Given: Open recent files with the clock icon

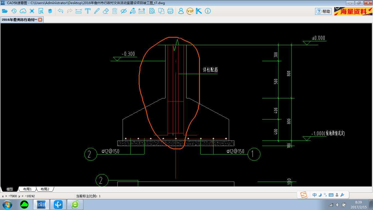Looking at the screenshot, I should pos(14,11).
